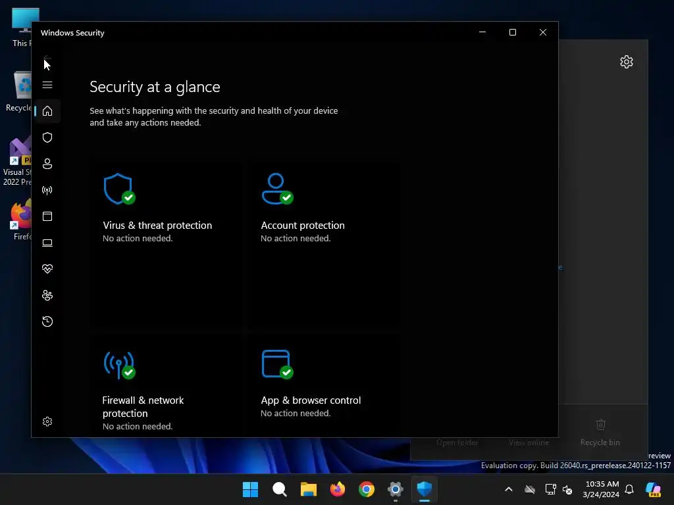Open notifications bell in taskbar

tap(629, 489)
